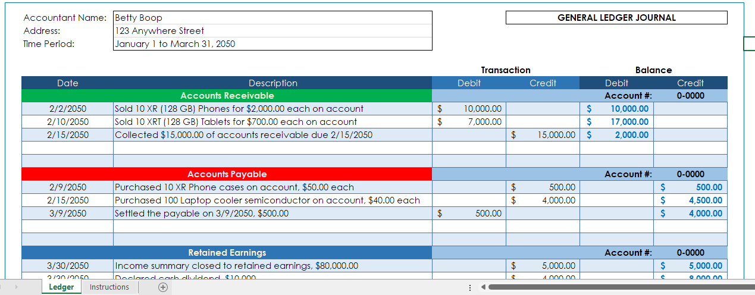This screenshot has height=295, width=755.
Task: Click the 123 Anywhere Street address cell
Action: coord(272,31)
